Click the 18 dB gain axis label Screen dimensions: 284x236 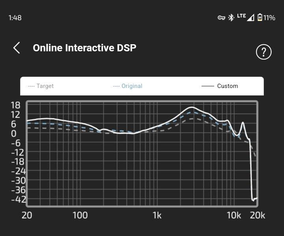coord(15,105)
